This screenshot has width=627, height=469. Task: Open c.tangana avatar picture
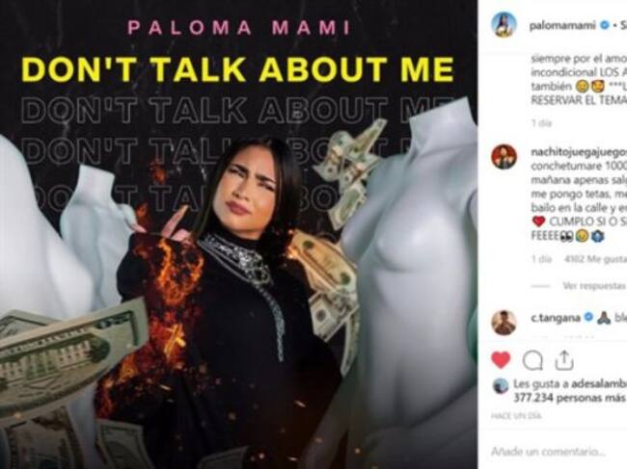click(504, 323)
